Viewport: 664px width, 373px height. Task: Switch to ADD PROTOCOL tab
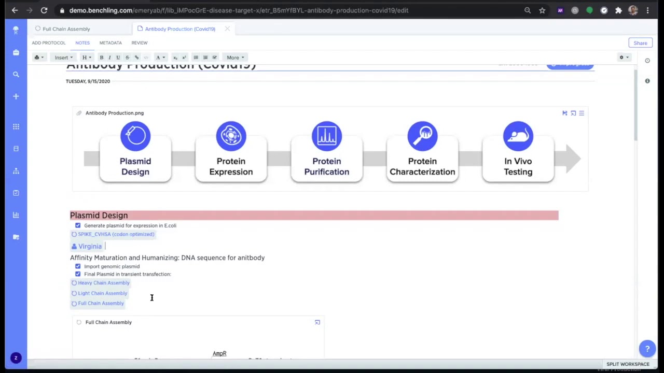point(49,43)
